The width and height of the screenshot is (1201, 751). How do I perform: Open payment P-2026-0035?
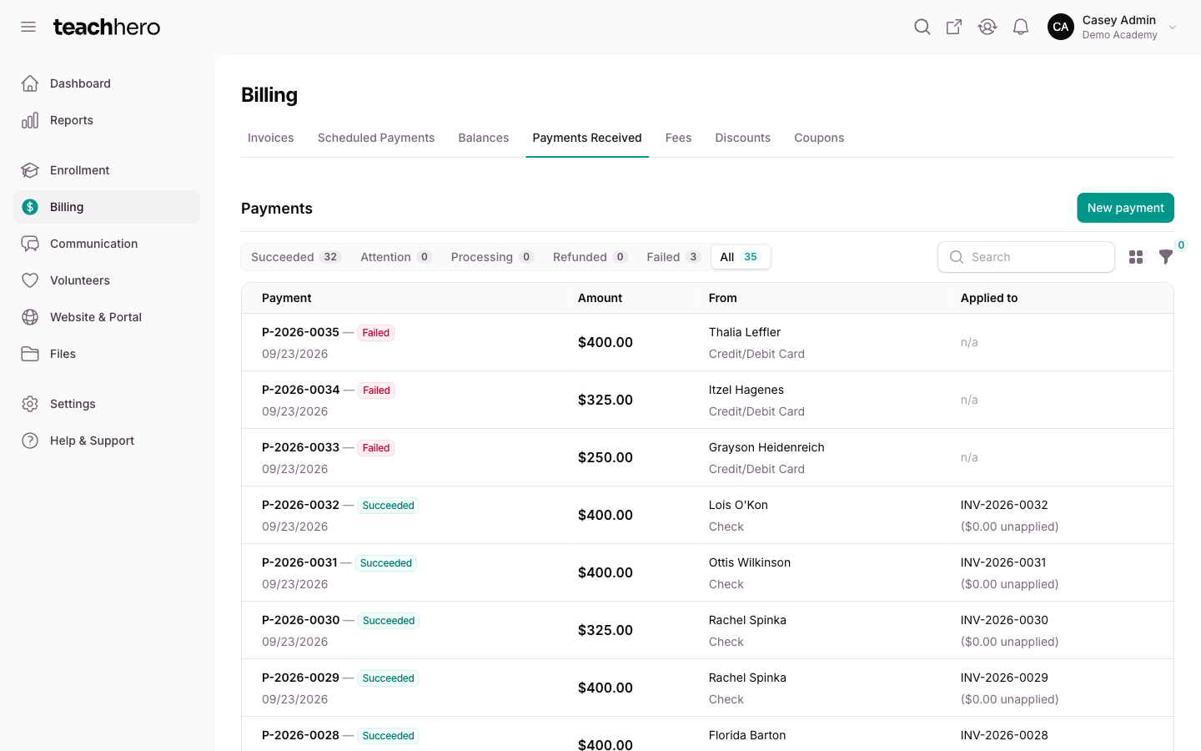(300, 332)
